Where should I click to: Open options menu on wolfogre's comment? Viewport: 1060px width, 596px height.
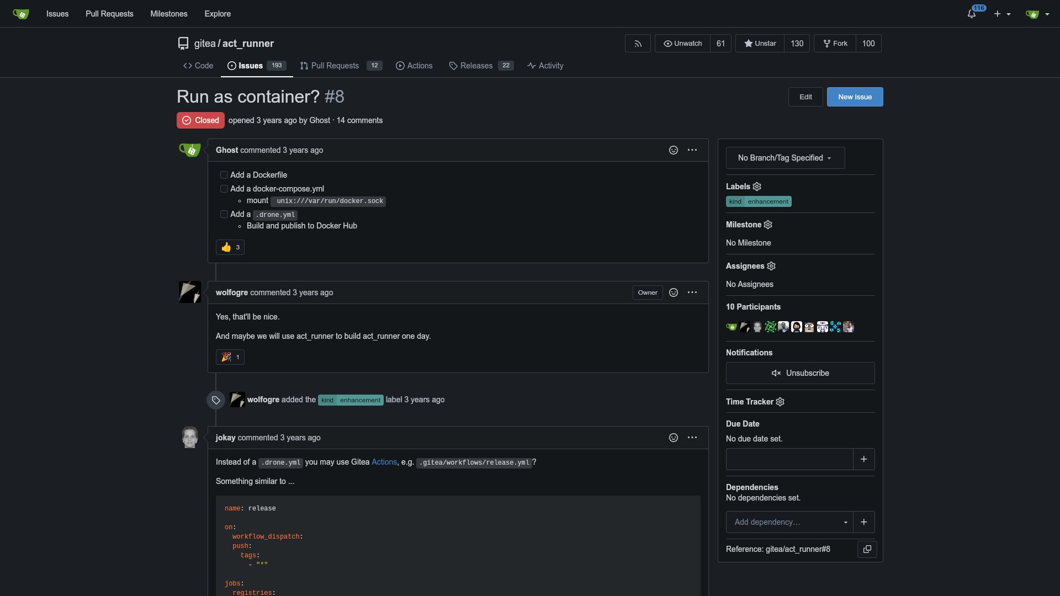point(692,292)
